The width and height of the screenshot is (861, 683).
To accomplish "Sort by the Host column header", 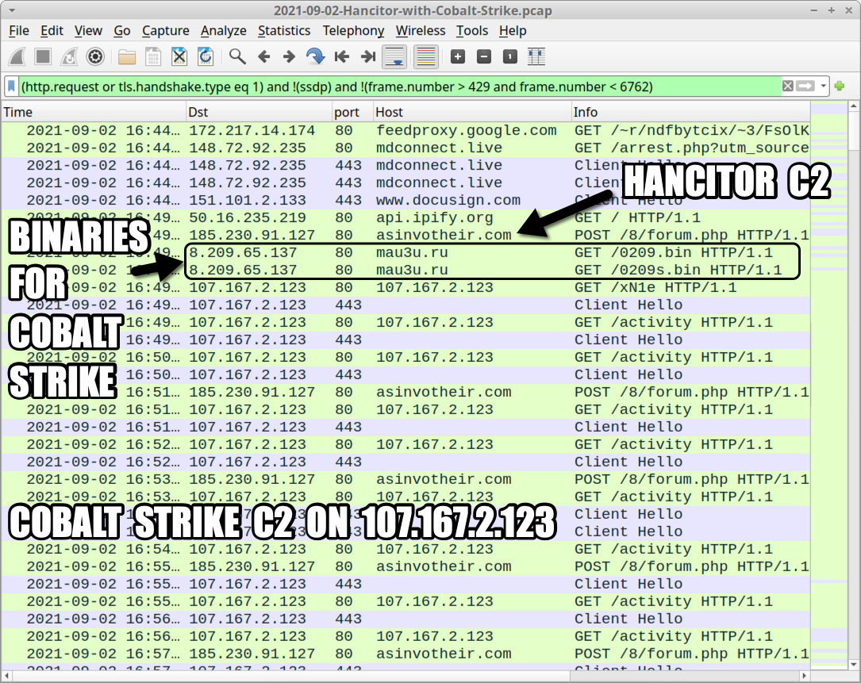I will click(x=472, y=112).
